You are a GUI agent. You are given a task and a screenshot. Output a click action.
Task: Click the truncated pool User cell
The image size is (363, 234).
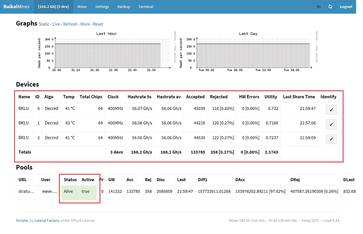click(49, 191)
